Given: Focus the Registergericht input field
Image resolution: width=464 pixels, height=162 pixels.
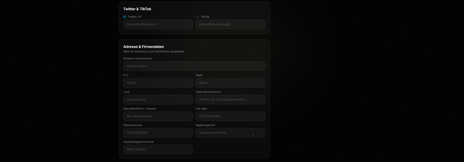Looking at the screenshot, I should point(230,133).
